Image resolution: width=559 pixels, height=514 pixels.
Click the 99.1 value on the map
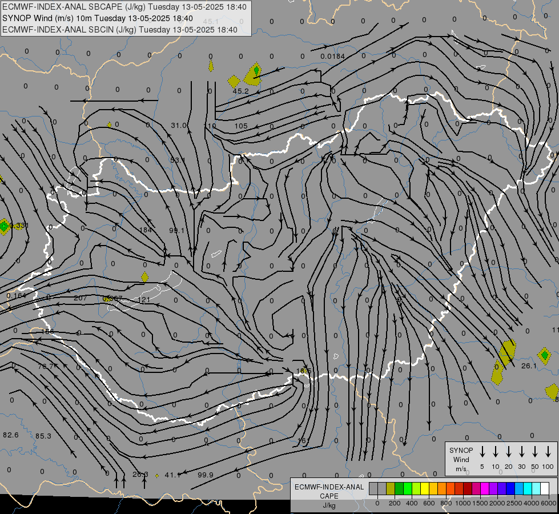pos(177,230)
